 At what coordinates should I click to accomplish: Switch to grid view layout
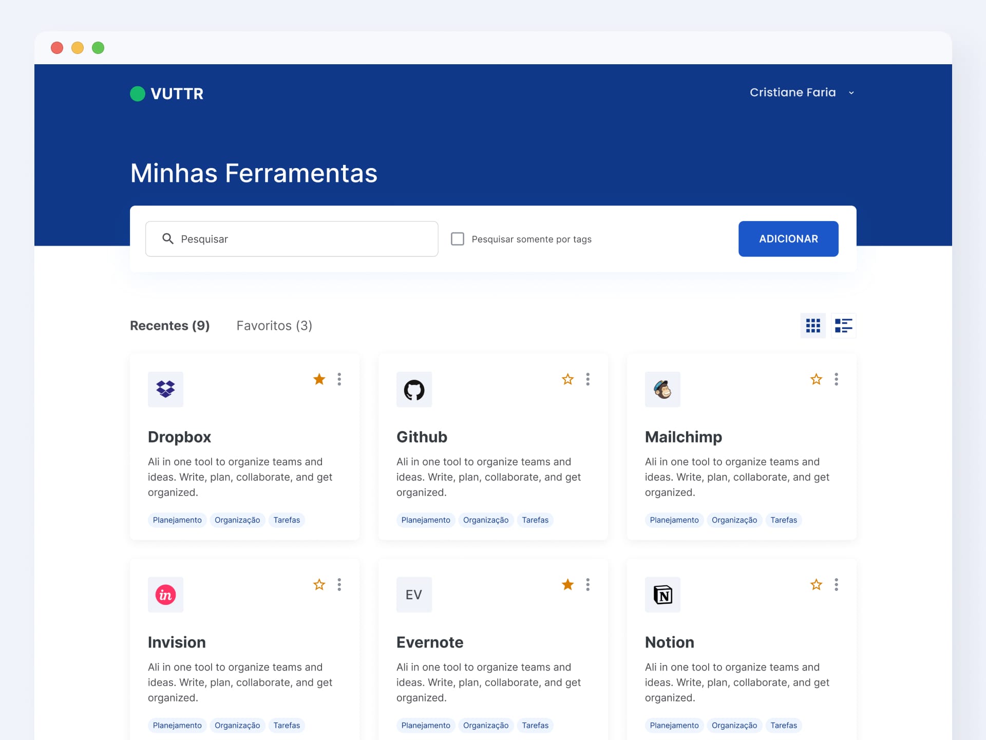(813, 326)
